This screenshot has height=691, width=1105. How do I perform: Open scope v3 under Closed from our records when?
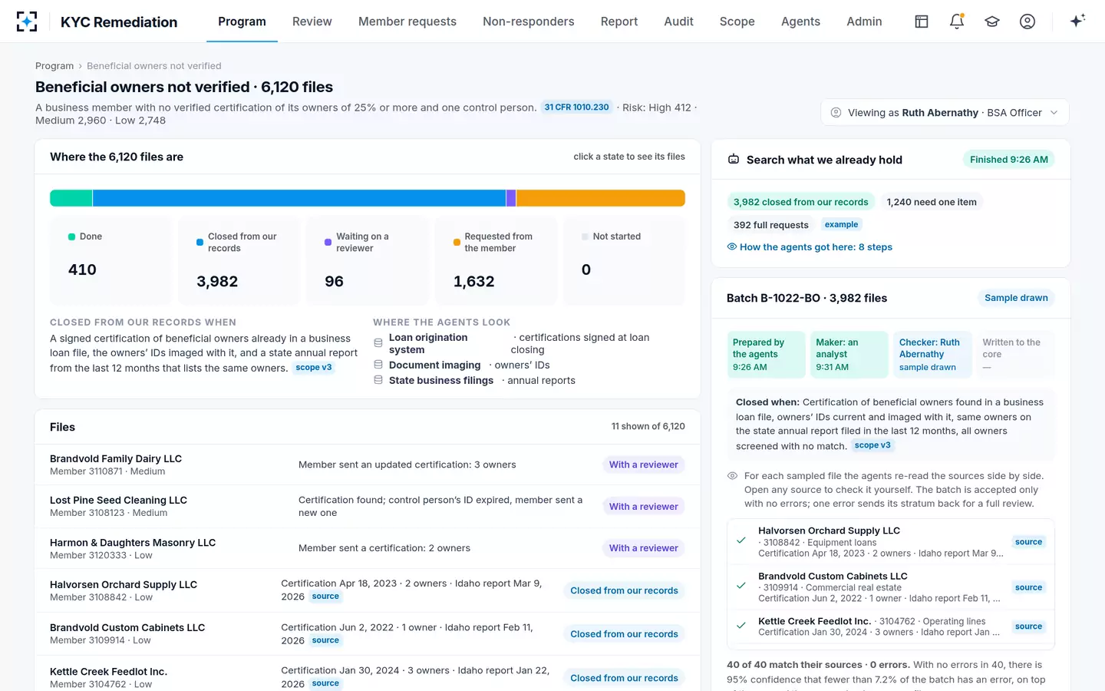tap(314, 368)
